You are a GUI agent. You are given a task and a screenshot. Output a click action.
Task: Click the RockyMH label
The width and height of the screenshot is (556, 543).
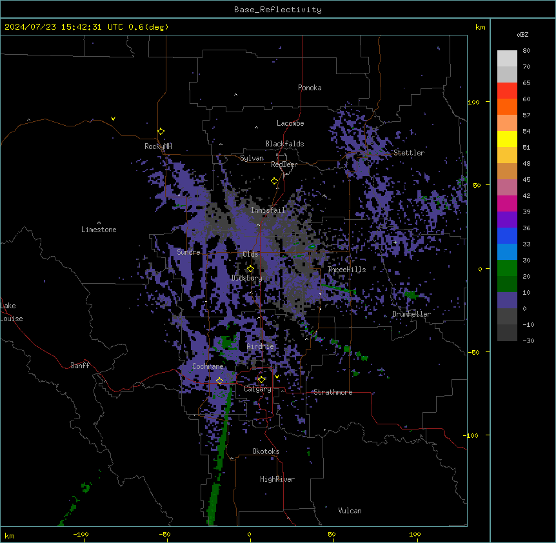tap(158, 146)
